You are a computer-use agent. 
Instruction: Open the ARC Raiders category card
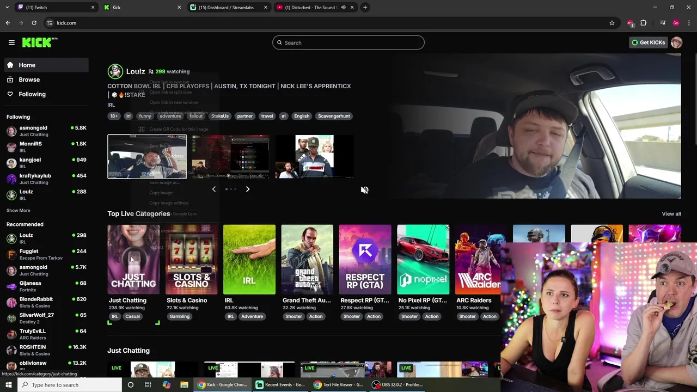[478, 260]
